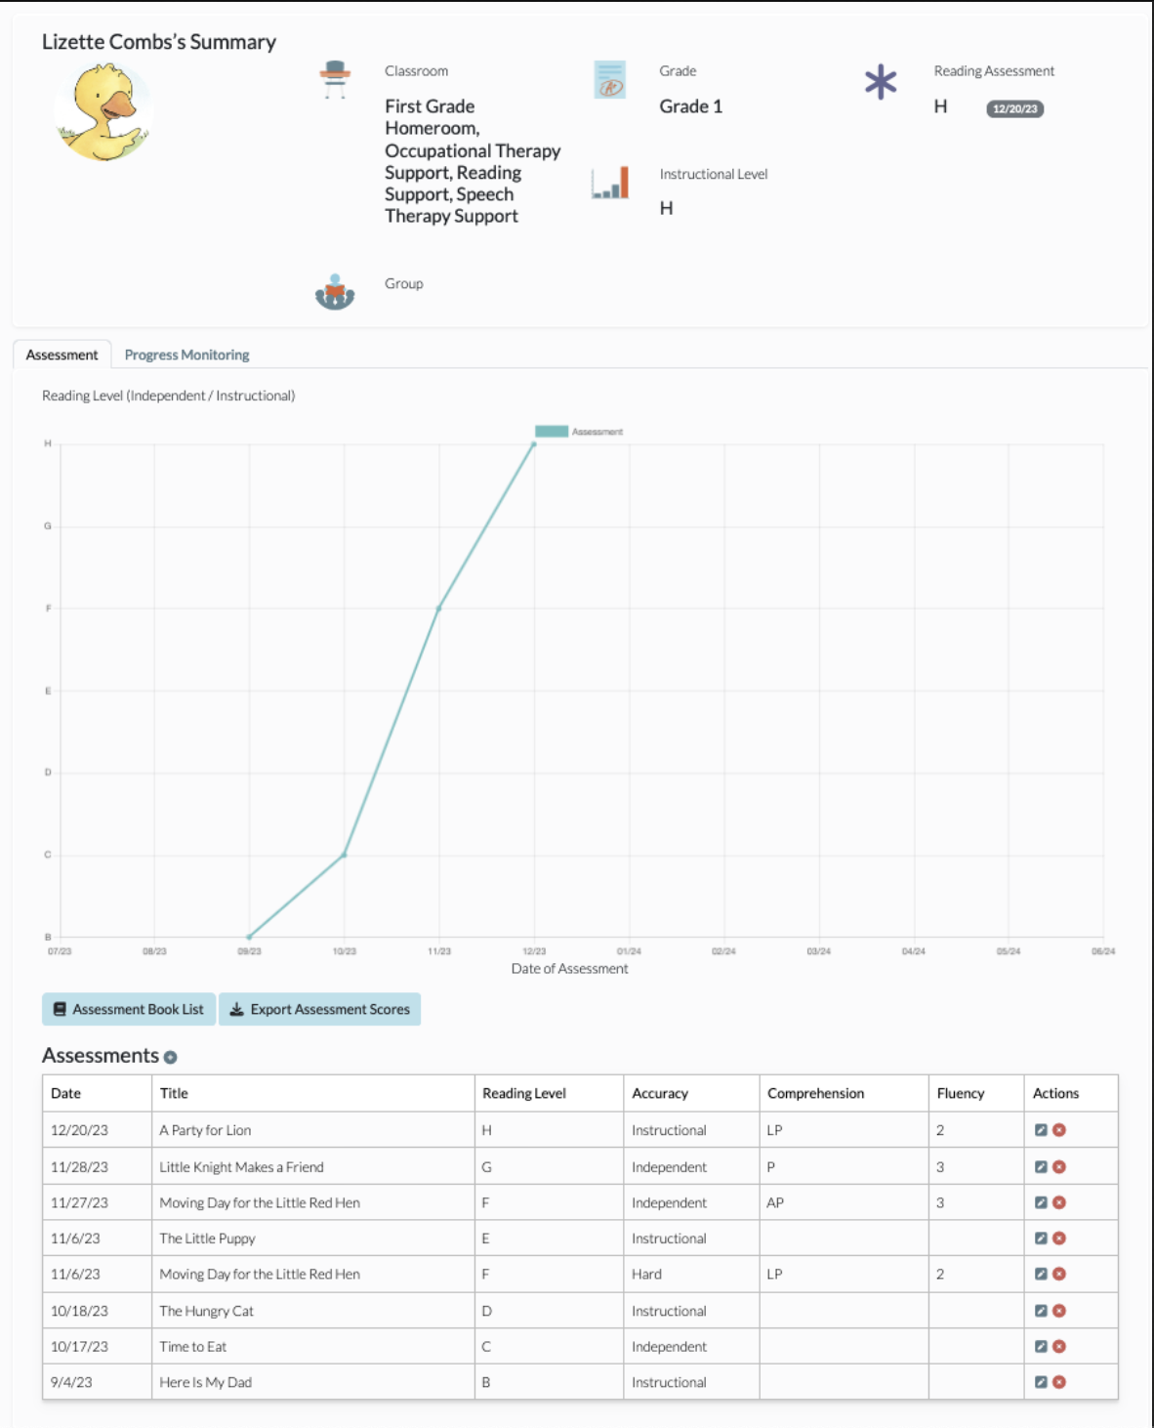Click the Classroom desk icon
Viewport: 1154px width, 1428px height.
click(335, 79)
